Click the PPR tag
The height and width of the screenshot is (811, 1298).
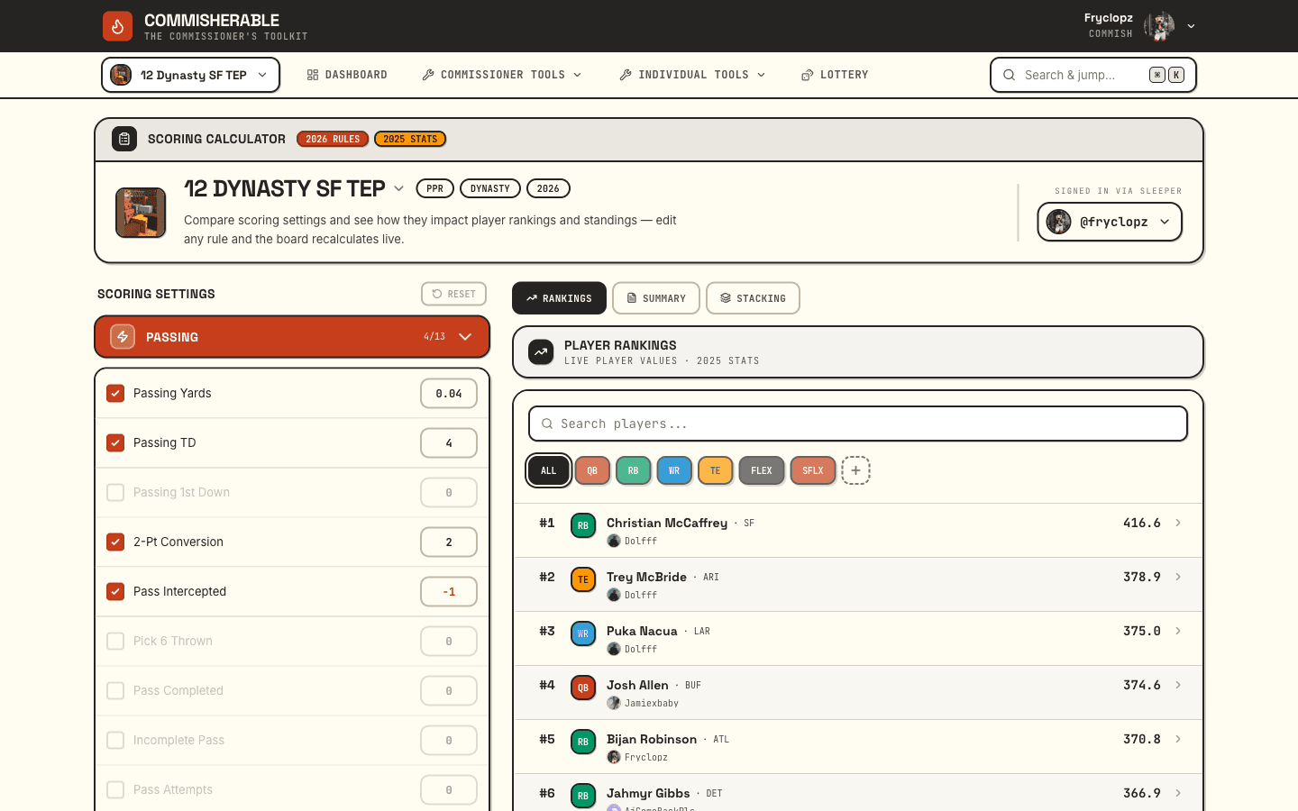pos(434,188)
